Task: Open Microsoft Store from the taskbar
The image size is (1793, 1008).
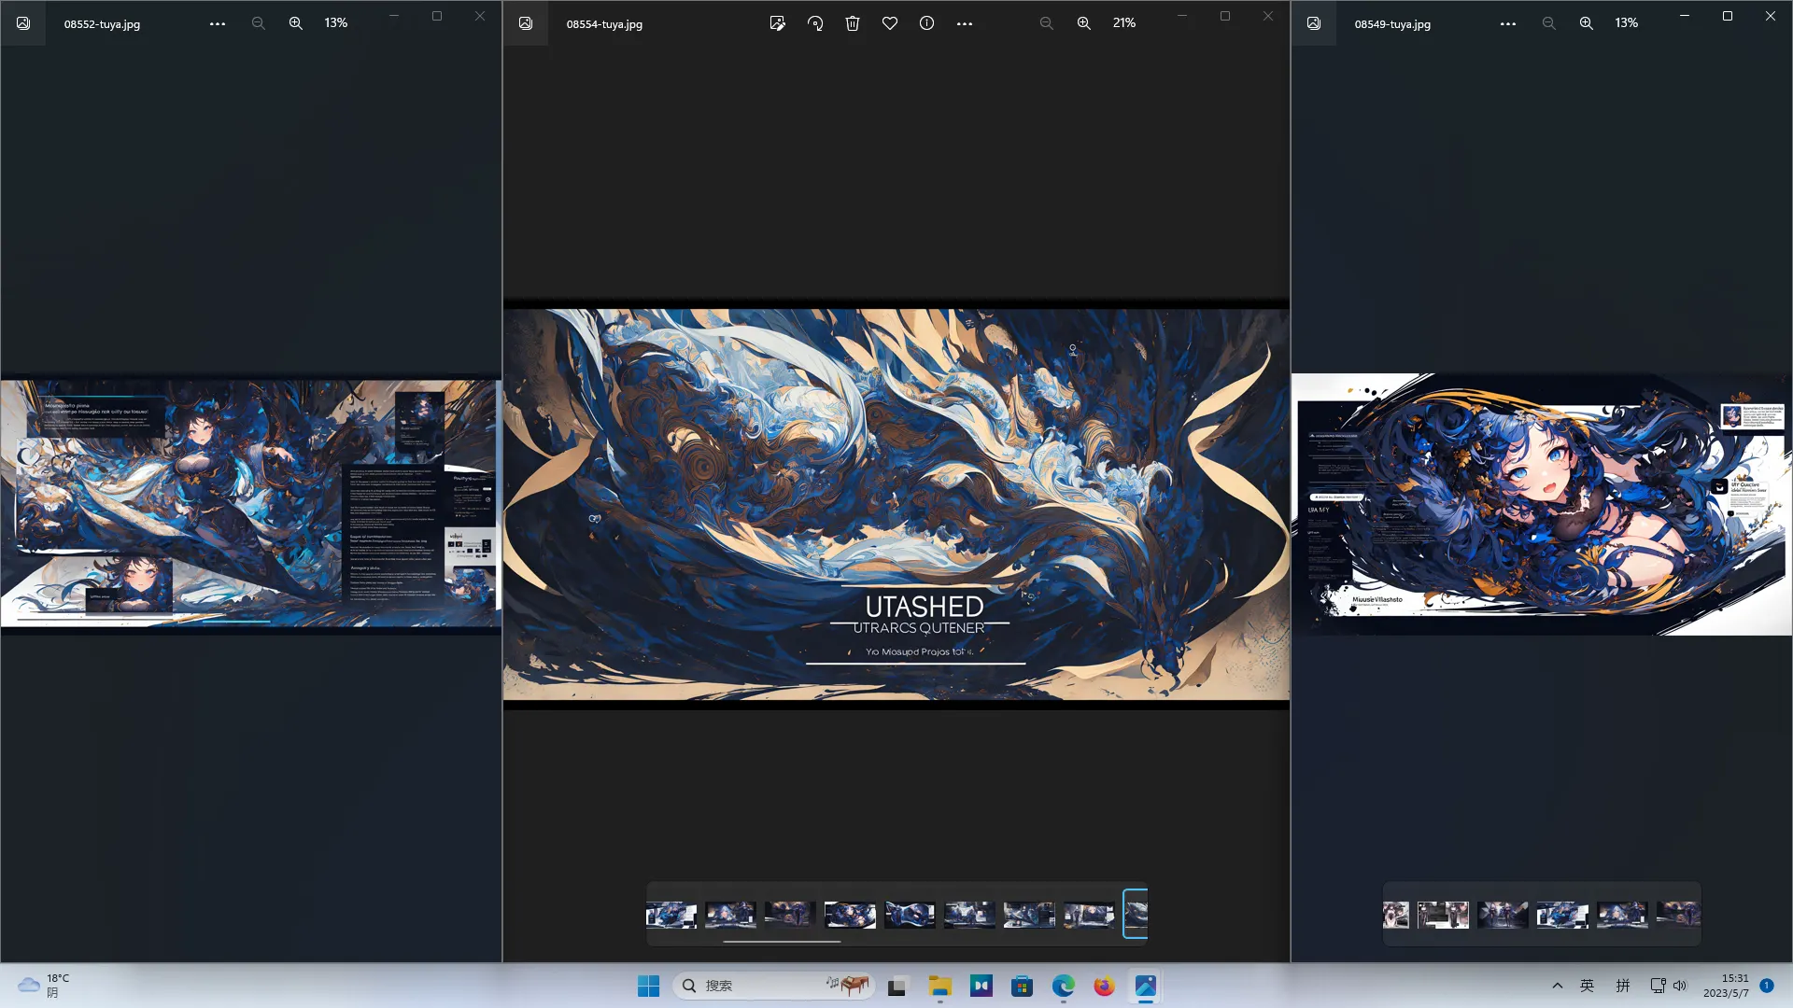Action: (x=1023, y=986)
